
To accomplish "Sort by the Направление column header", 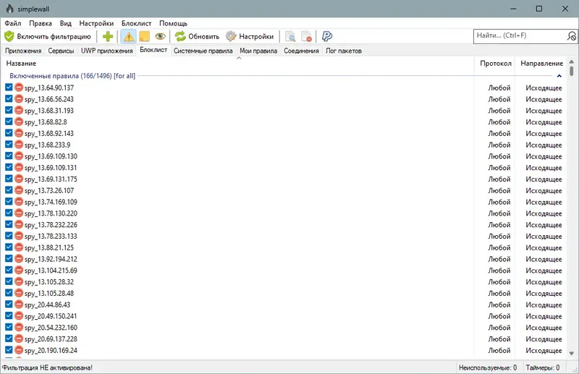I will pos(541,64).
